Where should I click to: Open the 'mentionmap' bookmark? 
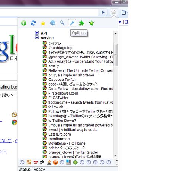59,139
